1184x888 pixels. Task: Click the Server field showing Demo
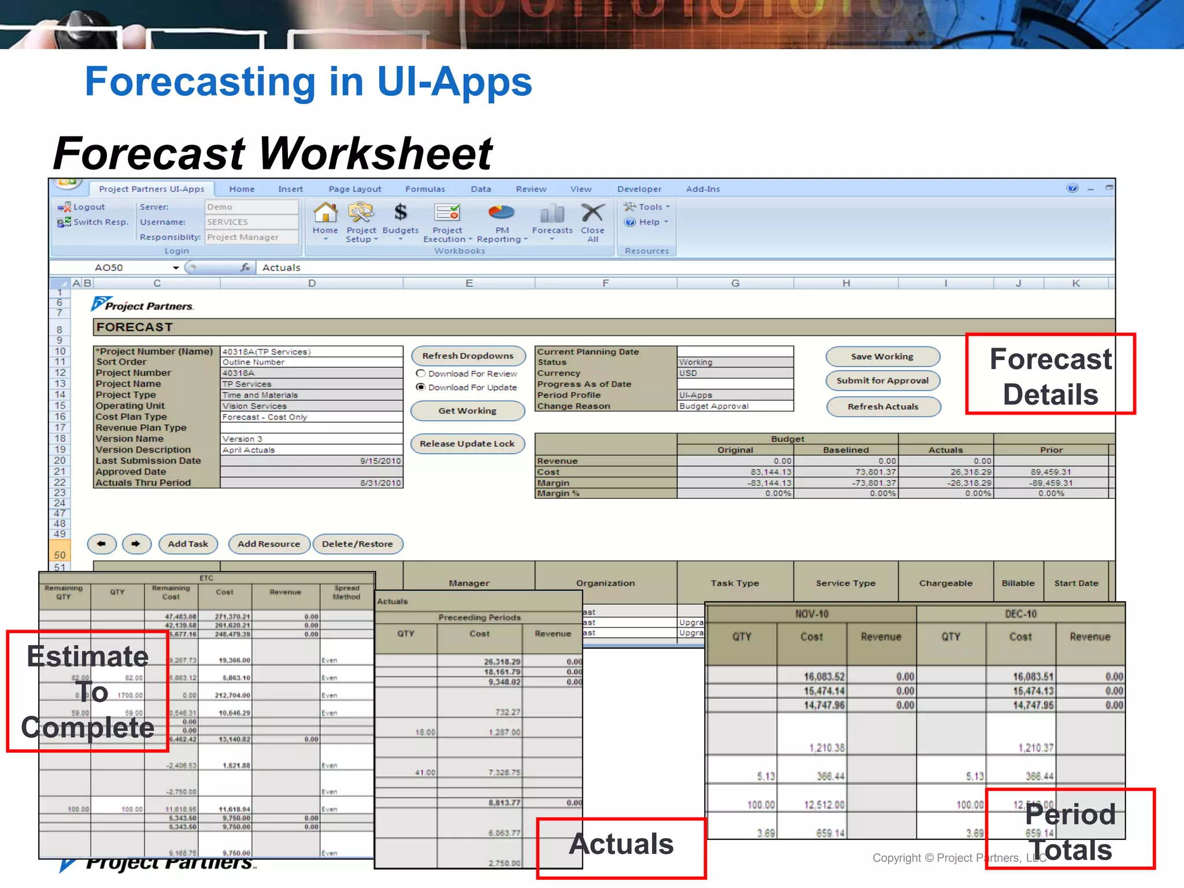click(x=251, y=207)
